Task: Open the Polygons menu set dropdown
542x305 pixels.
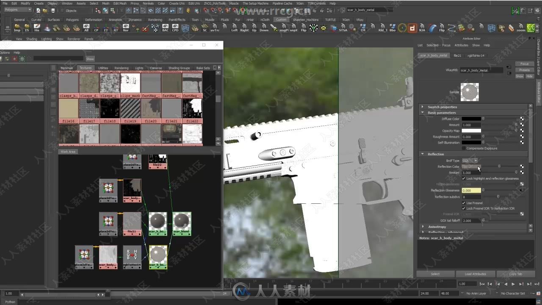Action: pos(18,10)
